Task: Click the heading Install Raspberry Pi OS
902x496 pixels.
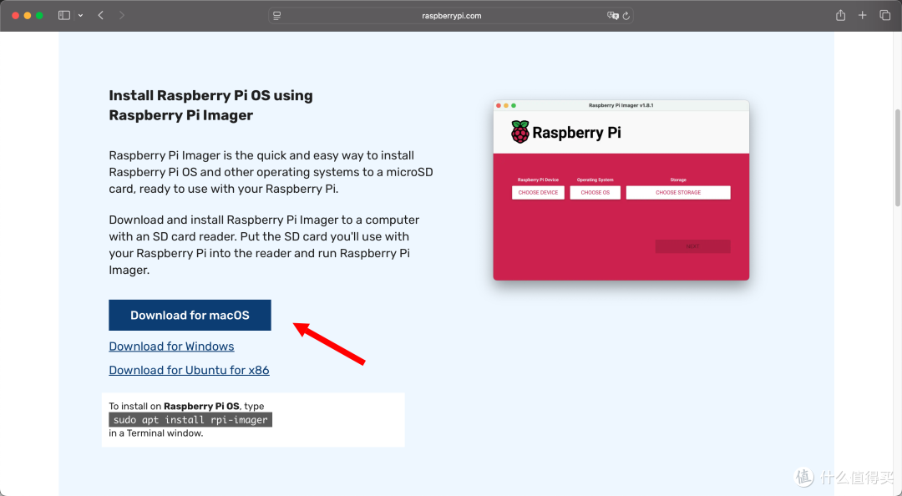Action: (x=210, y=105)
